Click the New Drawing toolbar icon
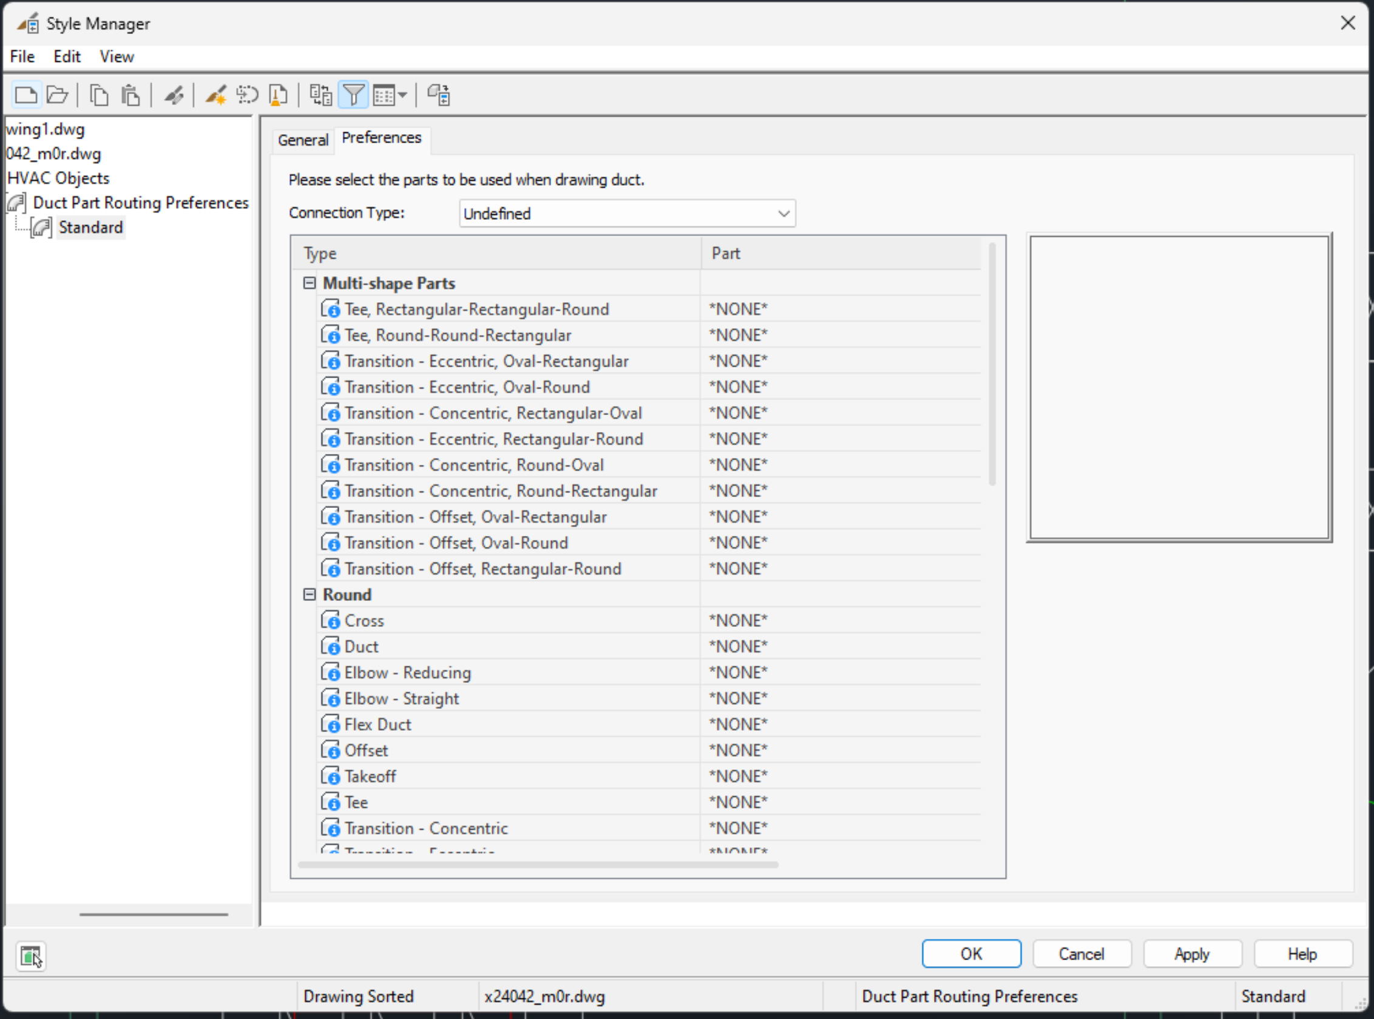The width and height of the screenshot is (1374, 1019). point(26,95)
